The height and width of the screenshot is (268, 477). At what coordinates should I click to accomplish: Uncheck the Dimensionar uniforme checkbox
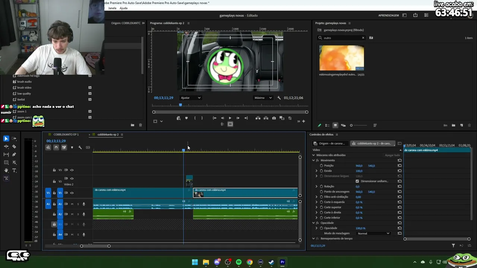(357, 181)
